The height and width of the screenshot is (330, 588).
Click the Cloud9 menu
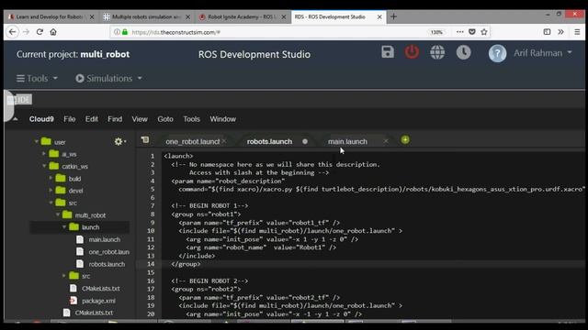tap(41, 119)
